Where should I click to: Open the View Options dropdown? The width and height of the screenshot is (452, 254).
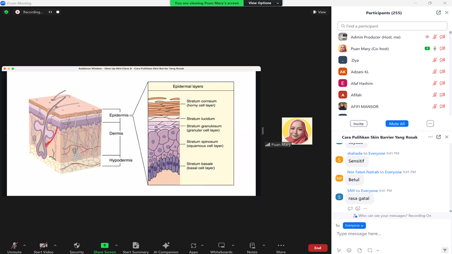263,3
